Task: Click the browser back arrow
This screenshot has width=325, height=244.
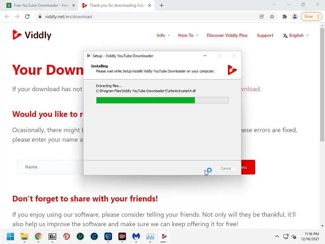Action: (x=7, y=17)
